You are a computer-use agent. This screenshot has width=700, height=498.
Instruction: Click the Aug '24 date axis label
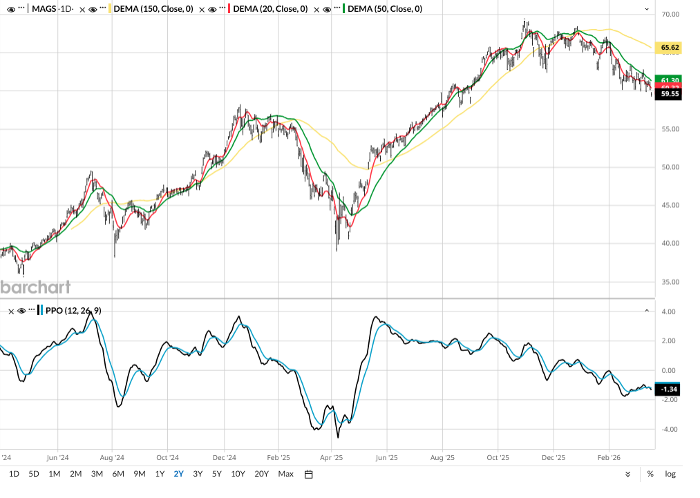112,458
